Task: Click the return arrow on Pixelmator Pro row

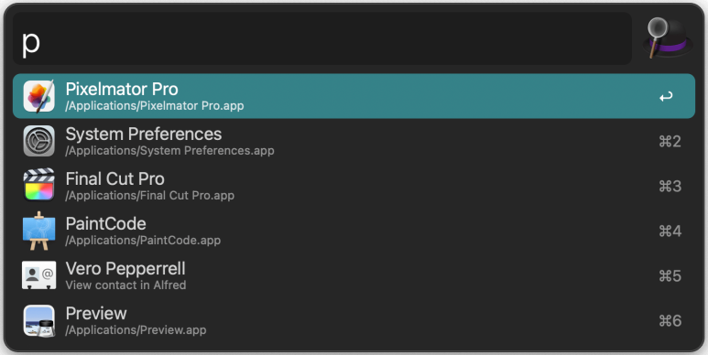Action: [x=666, y=96]
